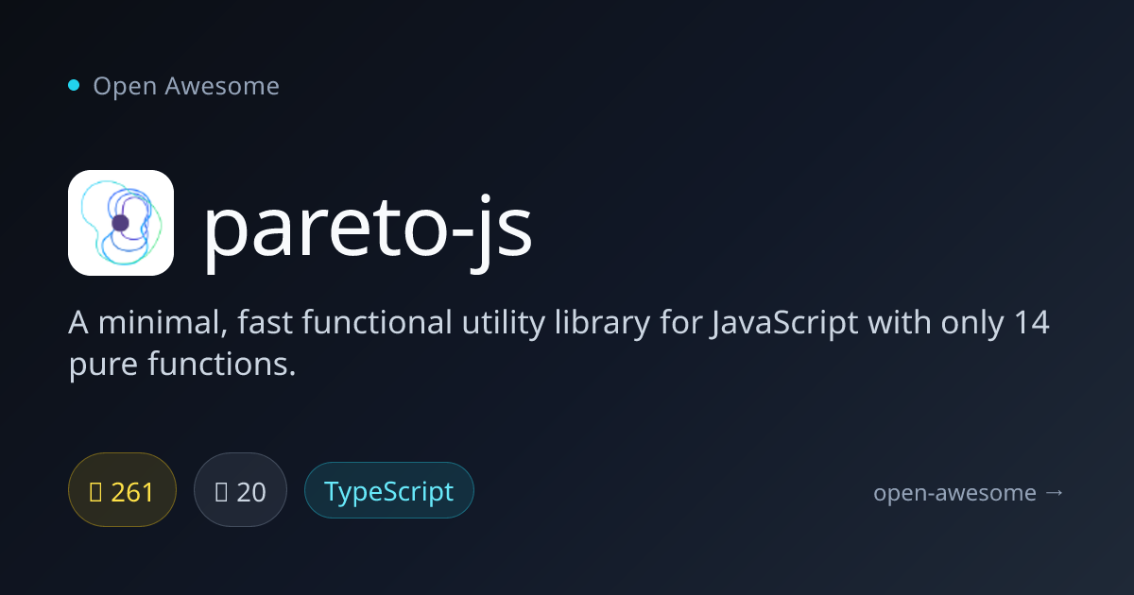Click the description mentioning 14 pure functions
The image size is (1134, 595).
[x=559, y=343]
